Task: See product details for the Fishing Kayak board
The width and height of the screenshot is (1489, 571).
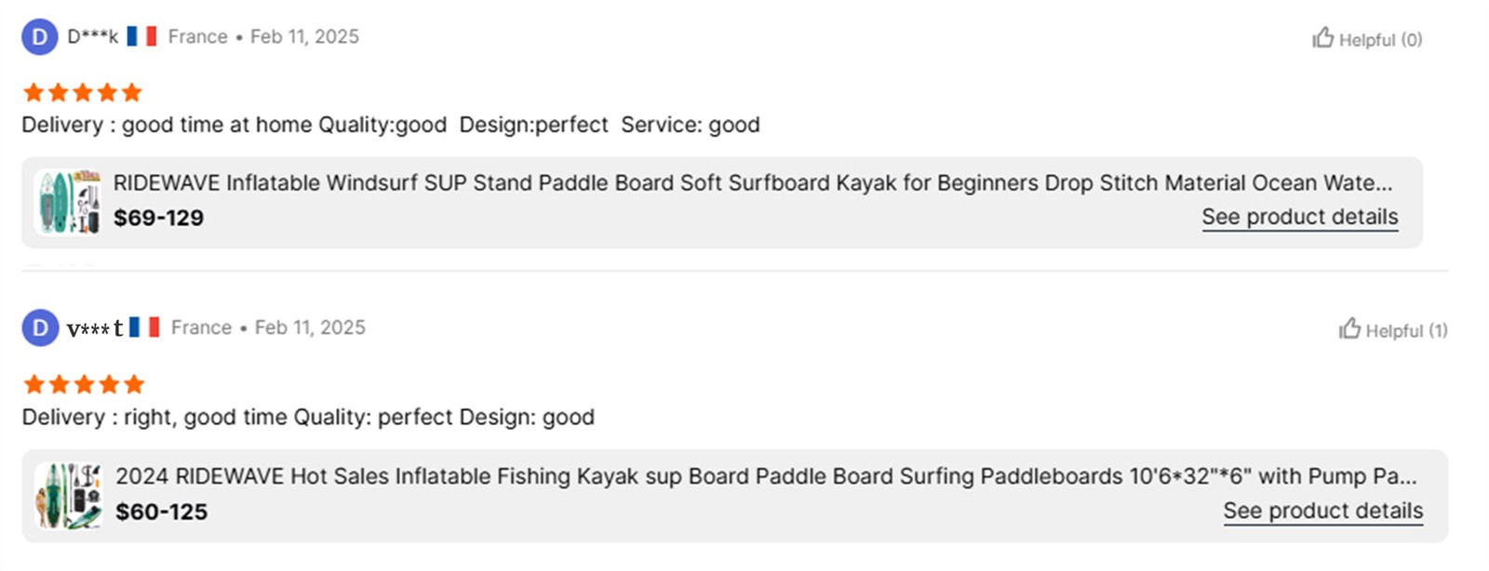Action: [x=1322, y=511]
